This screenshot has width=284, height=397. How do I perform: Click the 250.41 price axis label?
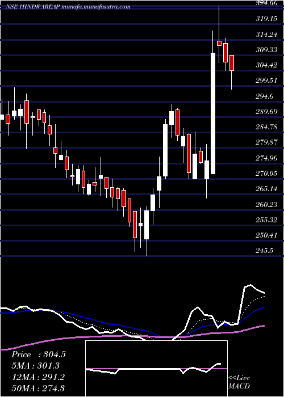266,235
